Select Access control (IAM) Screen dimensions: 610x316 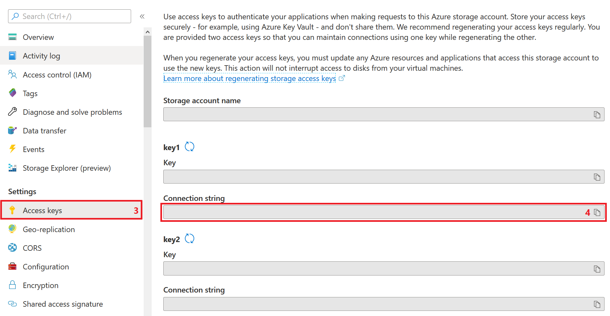(72, 75)
